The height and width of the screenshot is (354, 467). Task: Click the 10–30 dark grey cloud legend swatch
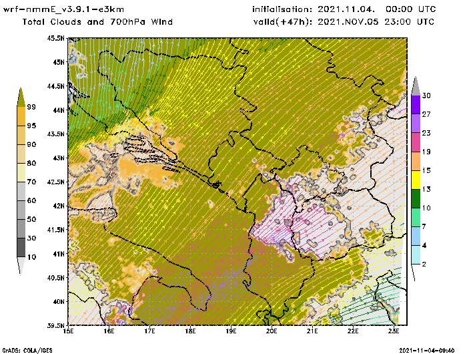(x=21, y=248)
